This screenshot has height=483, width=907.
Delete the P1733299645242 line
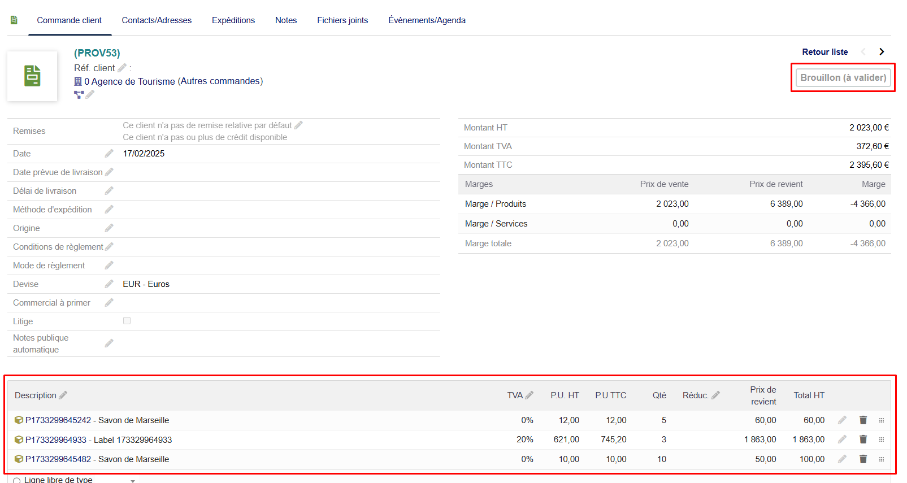pyautogui.click(x=863, y=420)
